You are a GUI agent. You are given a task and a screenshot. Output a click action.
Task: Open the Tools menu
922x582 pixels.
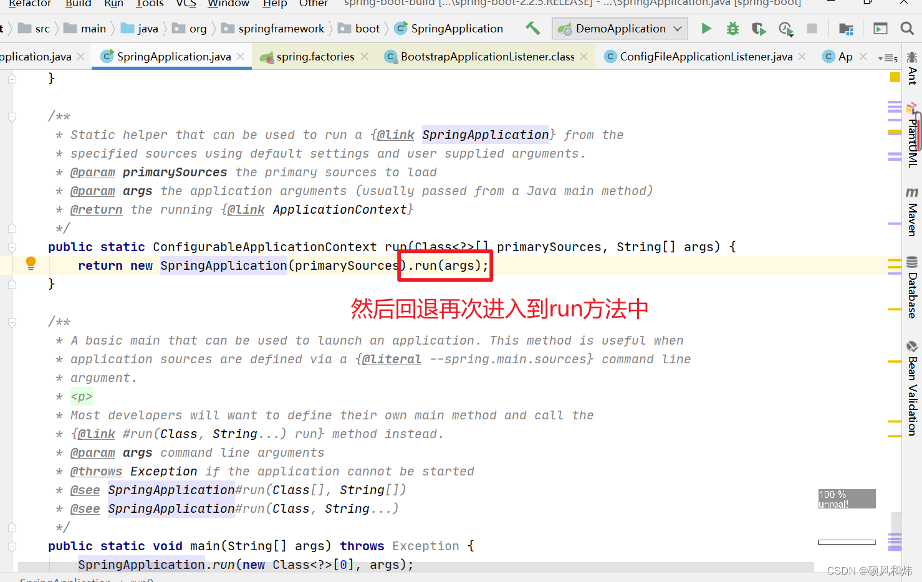tap(150, 4)
